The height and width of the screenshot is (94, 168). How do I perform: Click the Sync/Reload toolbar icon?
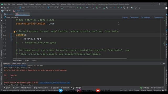8,8
